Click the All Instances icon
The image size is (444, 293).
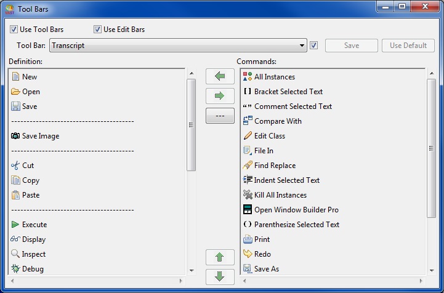point(248,77)
